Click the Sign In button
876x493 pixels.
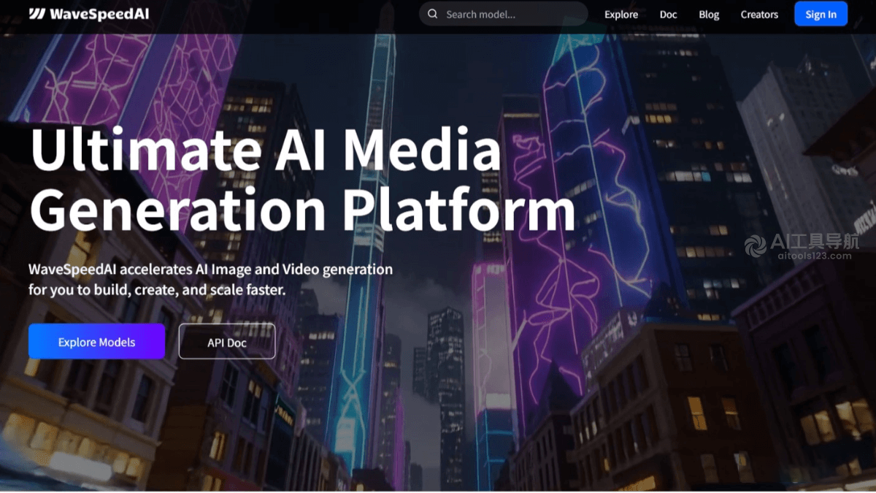[x=821, y=14]
